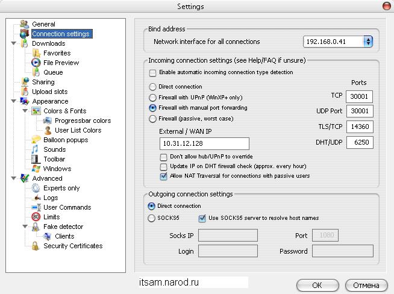394x294 pixels.
Task: Click the File Preview play icon
Action: 36,63
